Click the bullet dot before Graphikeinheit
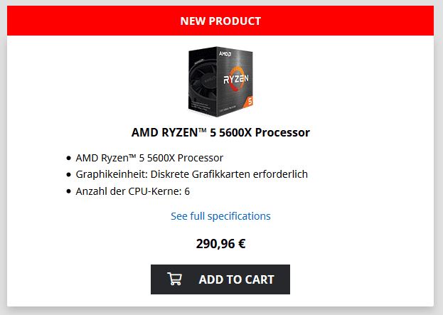Screen dimensions: 443x315 pyautogui.click(x=68, y=174)
